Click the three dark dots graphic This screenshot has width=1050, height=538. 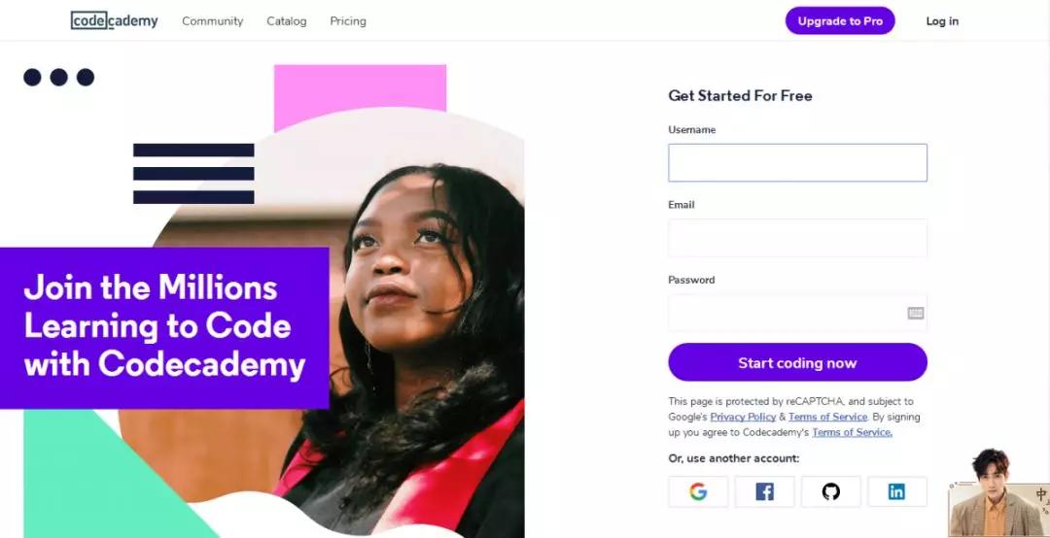(x=58, y=77)
